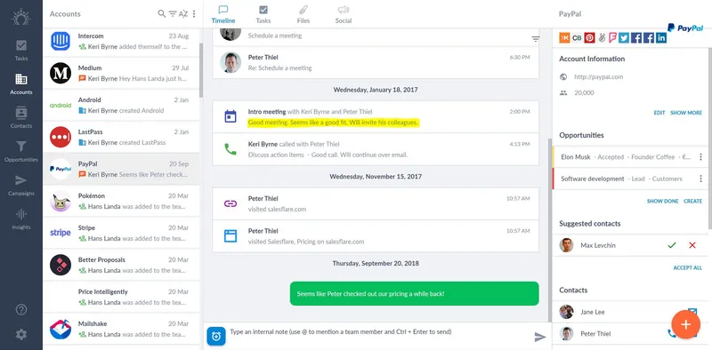Click ACCEPT ALL suggested contacts

687,268
